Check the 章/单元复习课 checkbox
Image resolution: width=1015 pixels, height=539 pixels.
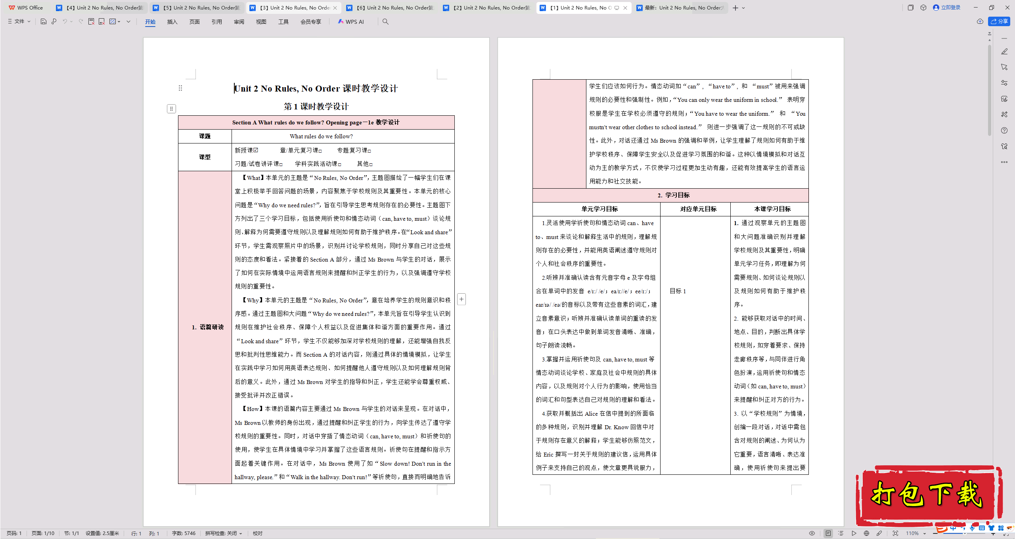coord(320,151)
